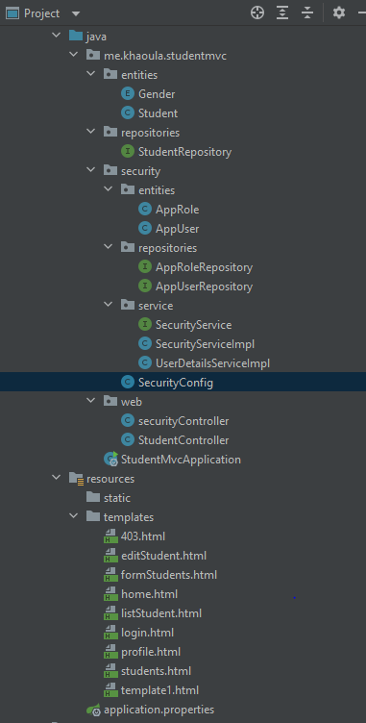Click the application.properties Spring leaf icon
The width and height of the screenshot is (366, 723).
click(x=93, y=711)
